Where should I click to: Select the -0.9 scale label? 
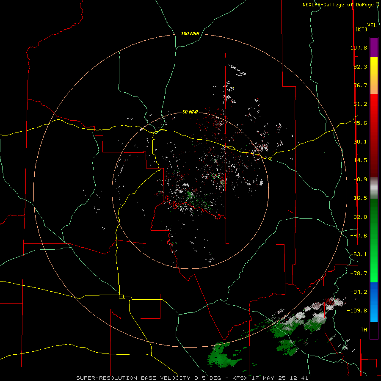[360, 179]
